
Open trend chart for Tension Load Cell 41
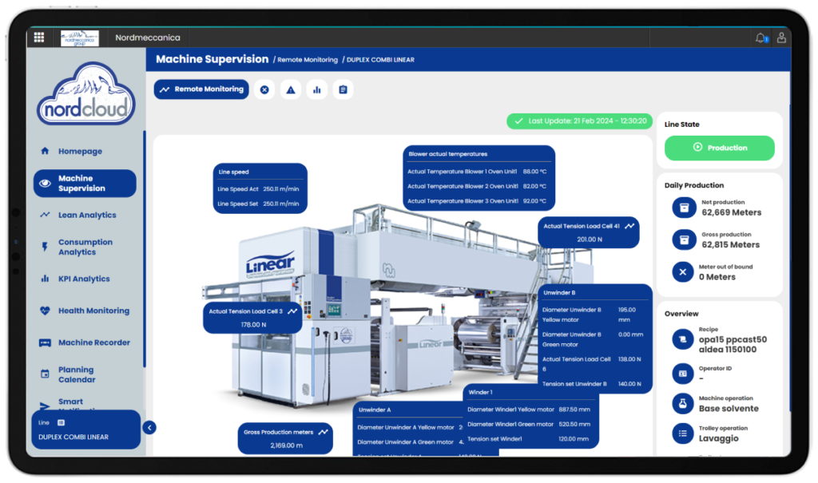(x=629, y=226)
